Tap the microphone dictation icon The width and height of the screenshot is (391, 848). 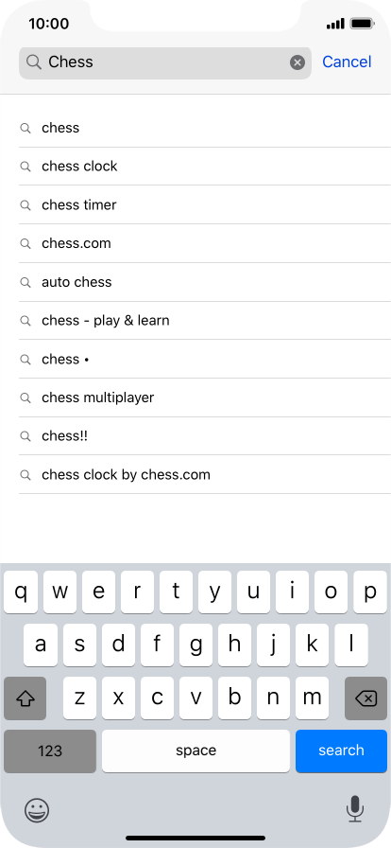(x=354, y=809)
